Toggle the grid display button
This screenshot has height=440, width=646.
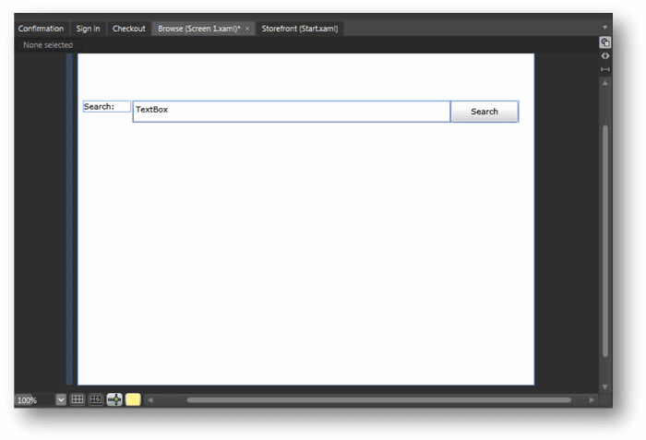(x=77, y=399)
